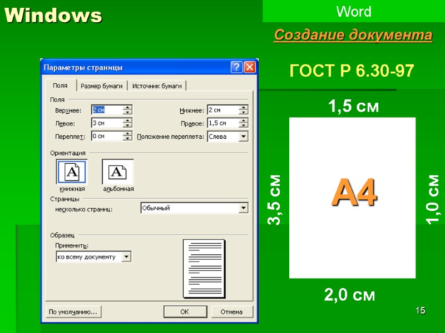The height and width of the screenshot is (333, 445).
Task: Increase the Правое margin with up arrow
Action: (244, 120)
